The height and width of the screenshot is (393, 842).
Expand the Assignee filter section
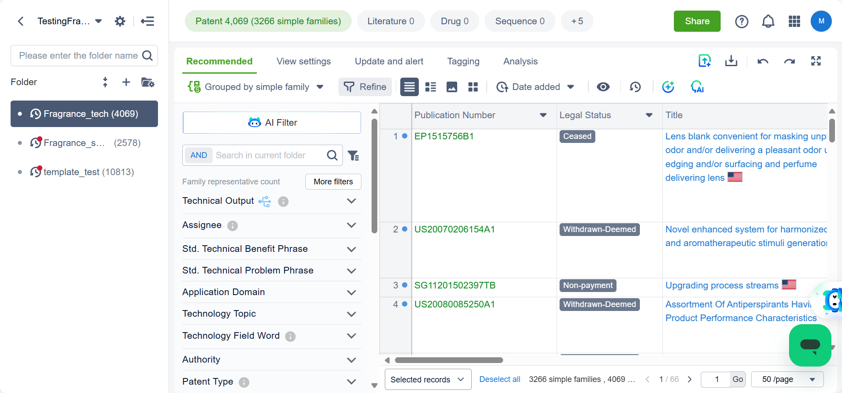pos(351,225)
